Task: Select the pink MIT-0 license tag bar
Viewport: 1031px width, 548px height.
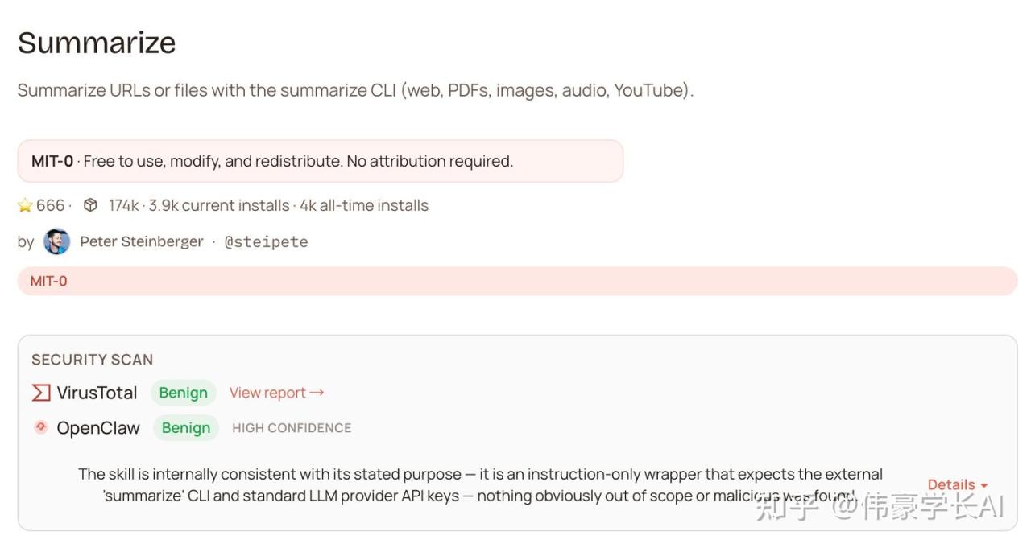Action: 516,281
